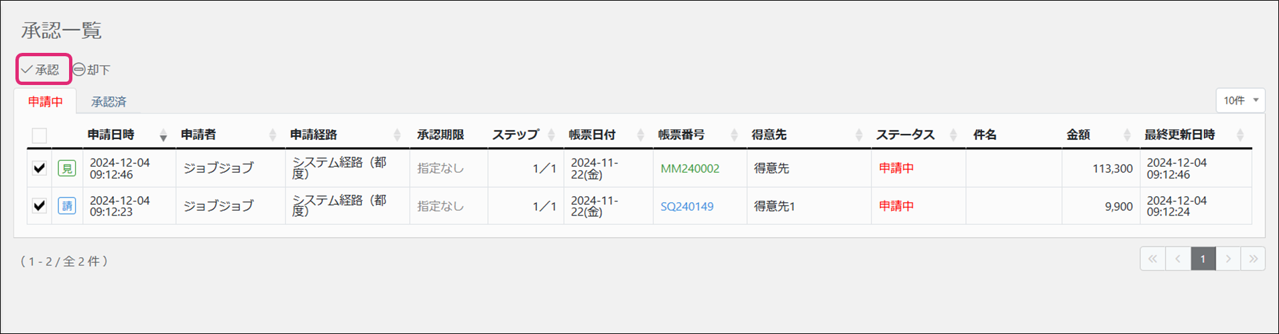Click page number 1 in pagination
The width and height of the screenshot is (1279, 334).
pyautogui.click(x=1203, y=259)
